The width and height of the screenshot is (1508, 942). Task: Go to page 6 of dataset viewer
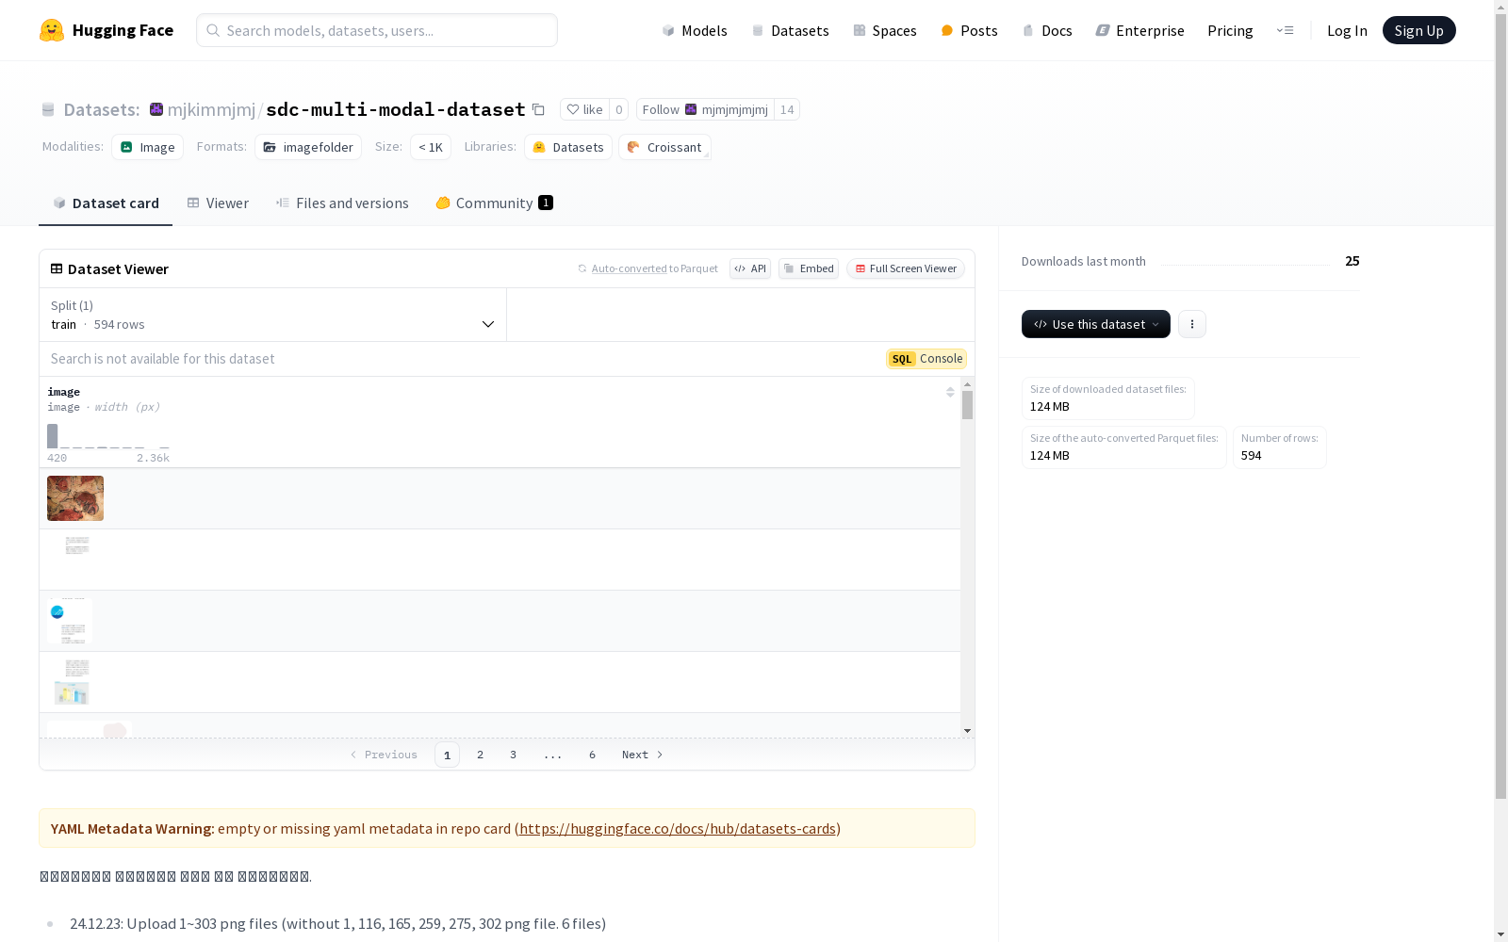tap(592, 755)
